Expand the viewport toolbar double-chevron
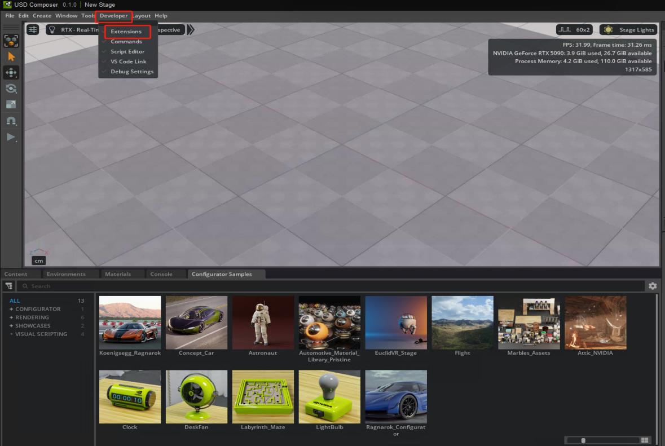Viewport: 665px width, 446px height. pyautogui.click(x=191, y=30)
